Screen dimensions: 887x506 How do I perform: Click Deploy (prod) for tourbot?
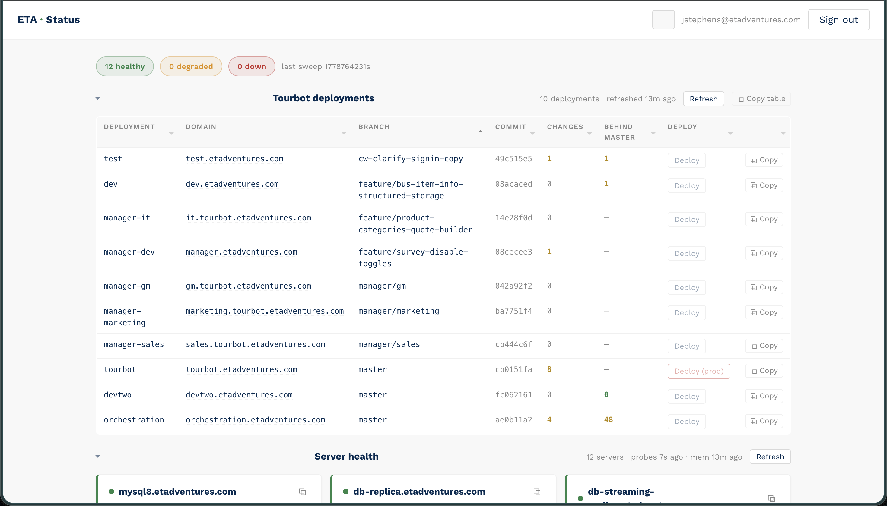coord(698,371)
